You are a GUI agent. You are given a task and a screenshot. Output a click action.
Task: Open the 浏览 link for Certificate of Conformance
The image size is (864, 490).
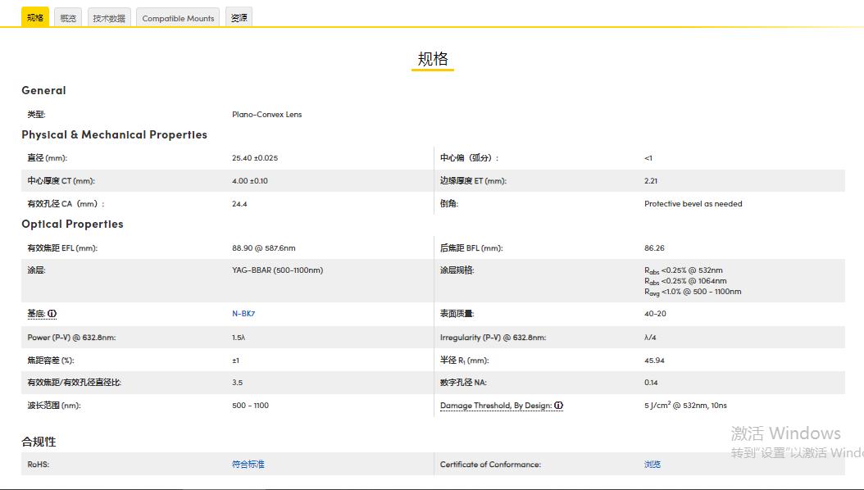[652, 464]
